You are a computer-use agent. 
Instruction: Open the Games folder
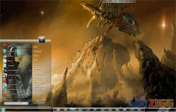click(x=36, y=65)
